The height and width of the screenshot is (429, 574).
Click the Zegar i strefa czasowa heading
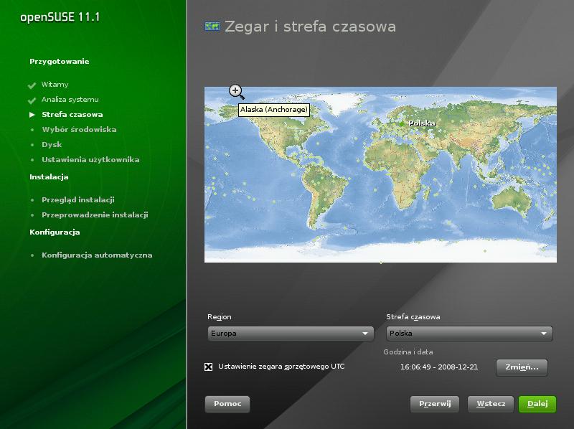click(x=310, y=27)
